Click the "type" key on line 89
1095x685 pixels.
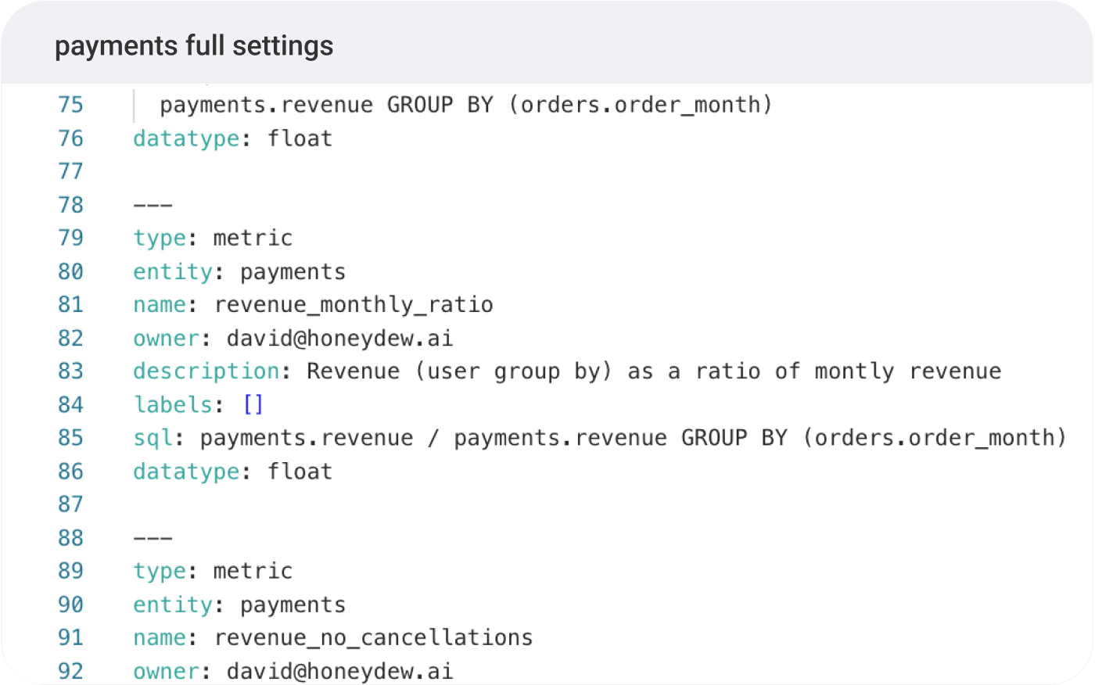point(160,571)
